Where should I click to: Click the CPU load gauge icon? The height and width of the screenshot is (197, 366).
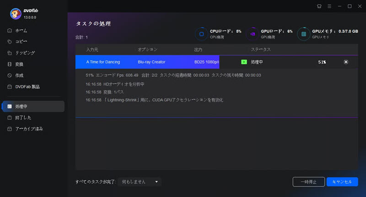[x=201, y=34]
